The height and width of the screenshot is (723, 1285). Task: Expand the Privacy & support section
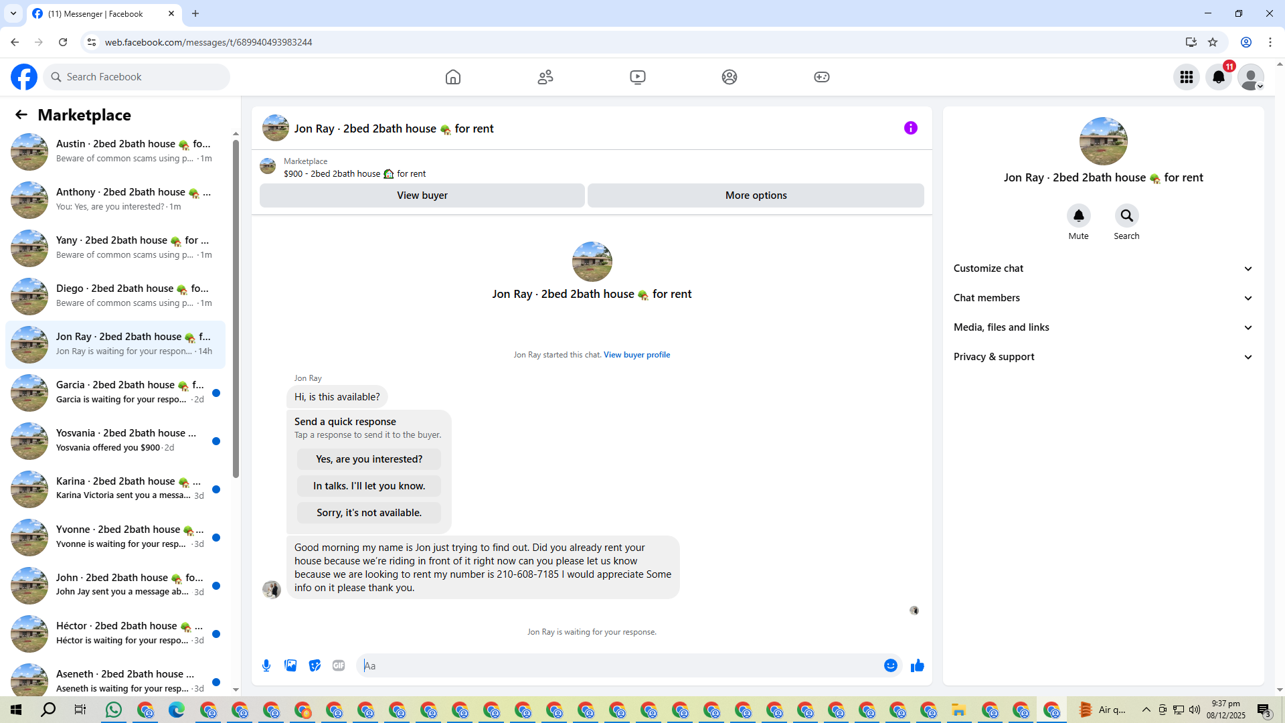[x=1103, y=357]
